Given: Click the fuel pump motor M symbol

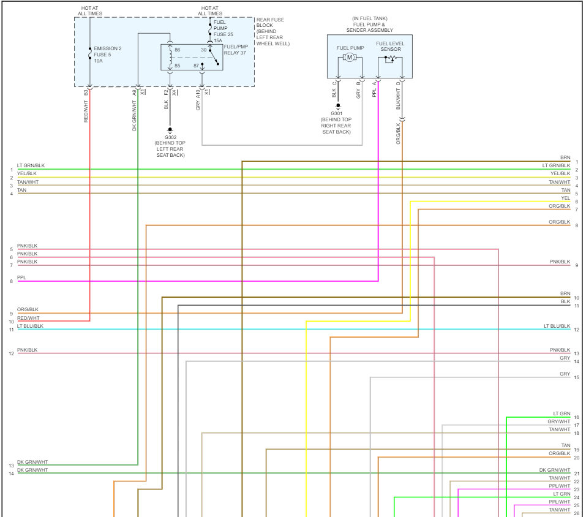Looking at the screenshot, I should tap(350, 57).
